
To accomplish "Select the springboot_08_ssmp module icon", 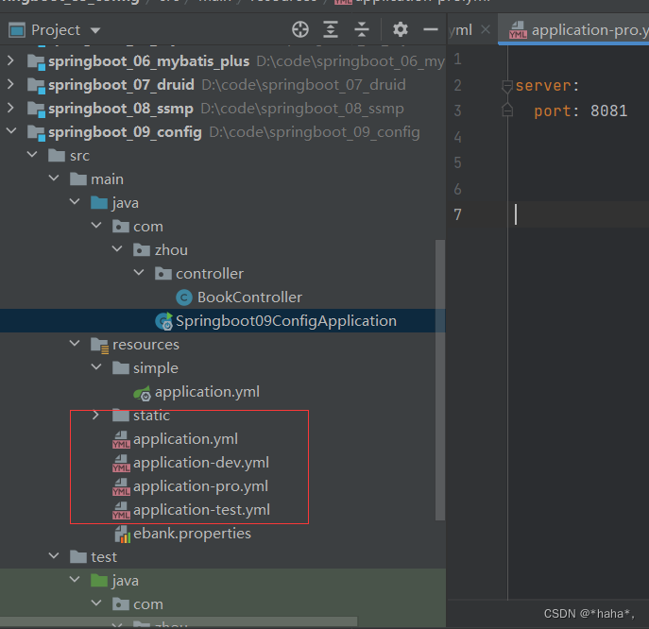I will 36,110.
